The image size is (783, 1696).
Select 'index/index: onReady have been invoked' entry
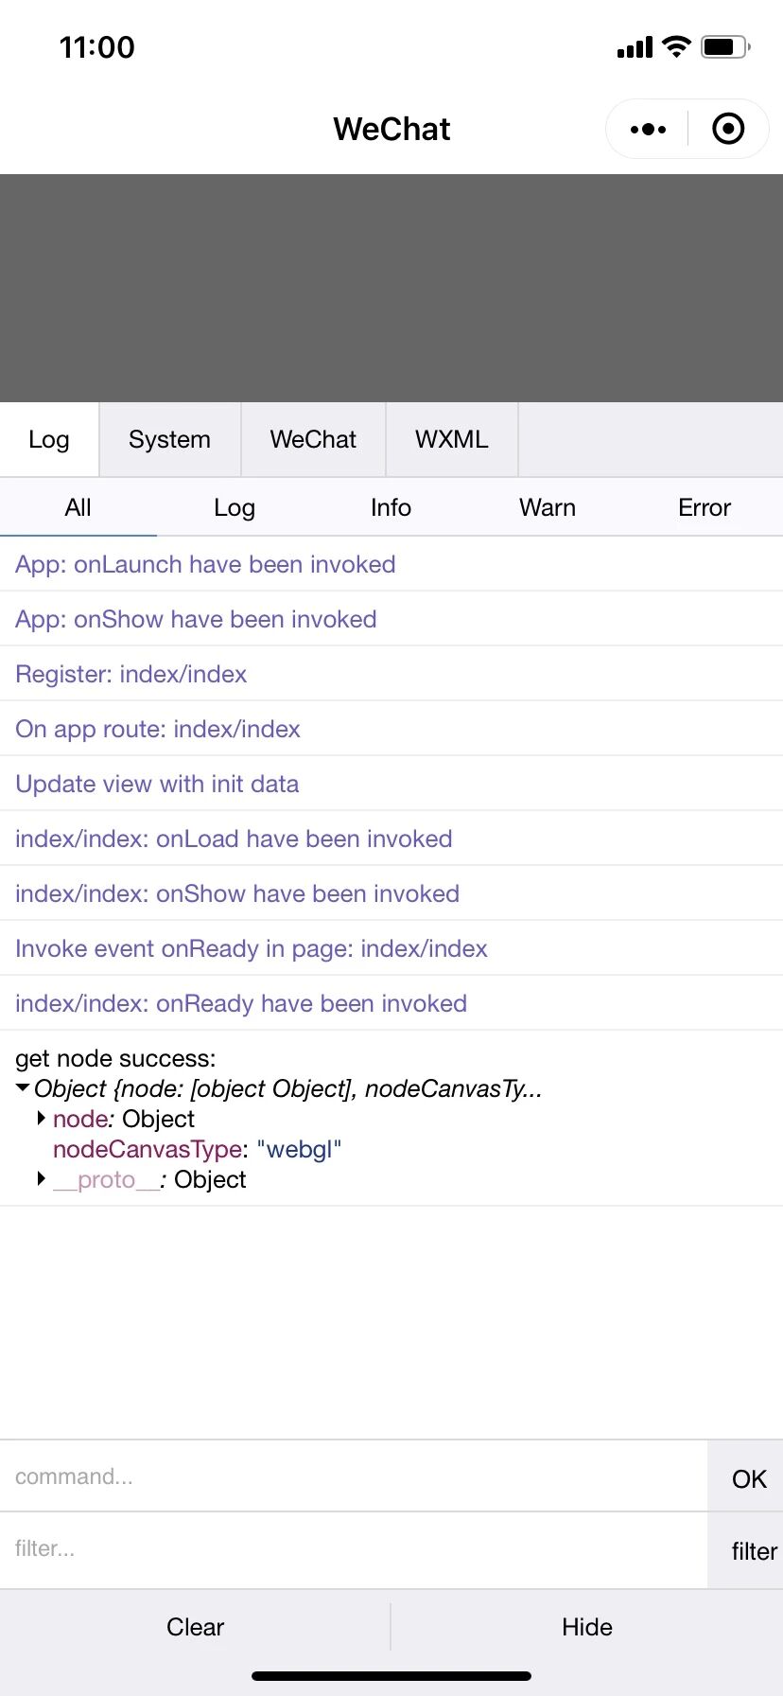tap(391, 1003)
